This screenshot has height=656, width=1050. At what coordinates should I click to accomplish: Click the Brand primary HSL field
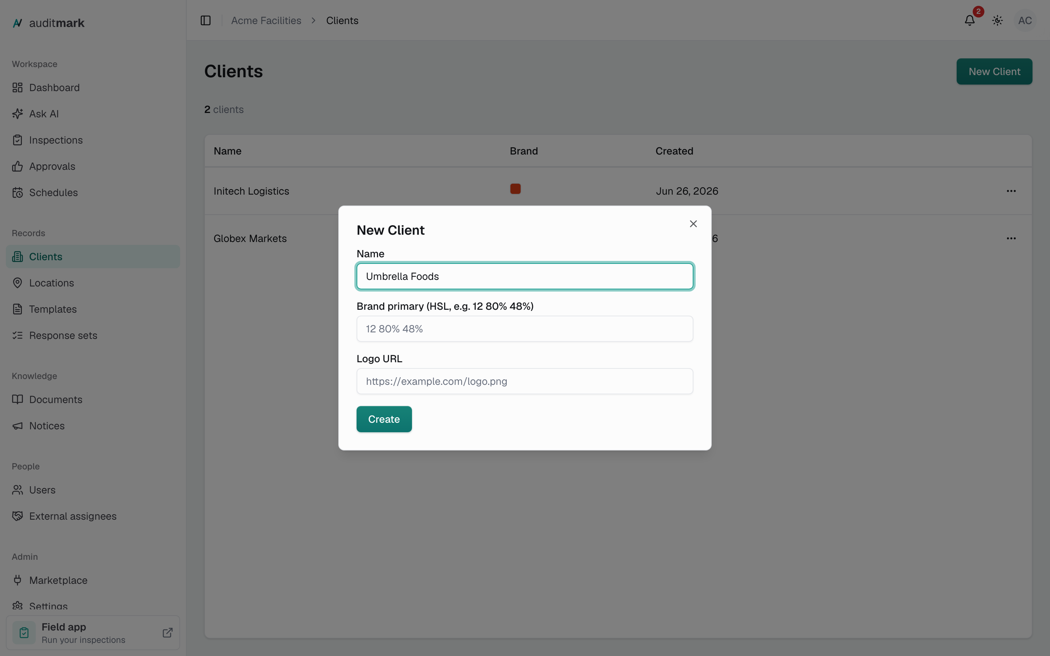tap(525, 329)
